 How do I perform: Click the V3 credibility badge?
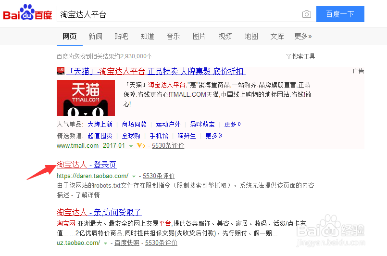[x=141, y=145]
